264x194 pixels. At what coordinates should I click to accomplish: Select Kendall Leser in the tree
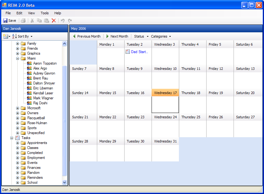(x=43, y=93)
